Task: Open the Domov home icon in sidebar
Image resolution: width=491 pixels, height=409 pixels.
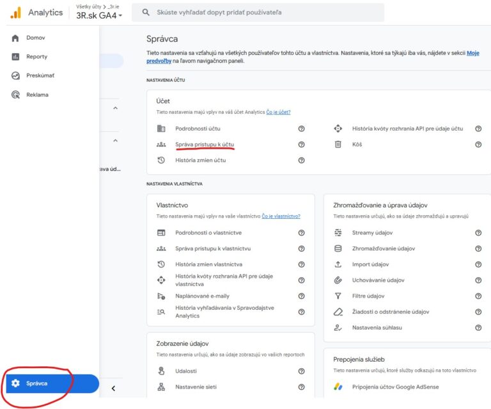Action: click(15, 38)
